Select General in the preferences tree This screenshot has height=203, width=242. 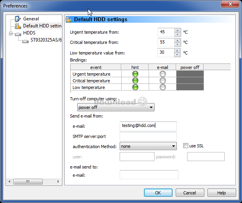tap(31, 19)
